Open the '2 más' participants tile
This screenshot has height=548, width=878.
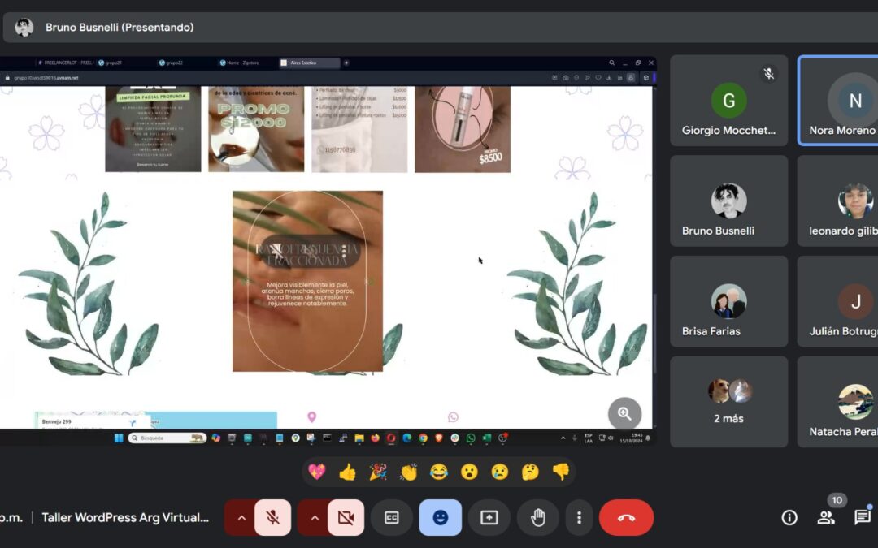coord(728,402)
